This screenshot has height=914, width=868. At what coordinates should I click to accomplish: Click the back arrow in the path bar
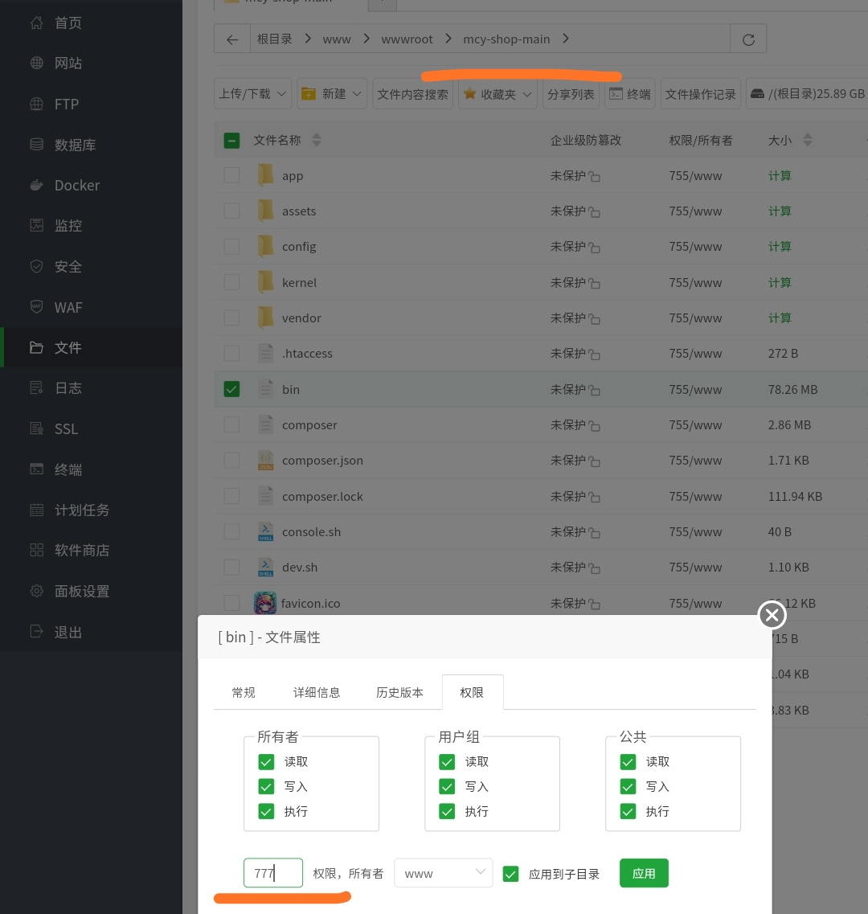tap(232, 38)
